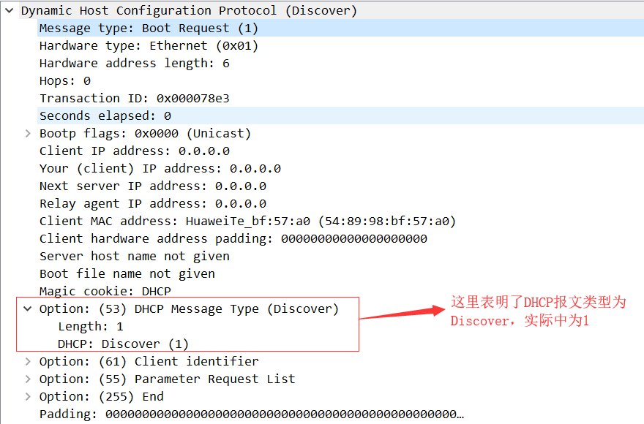Select Option (255) End text
Image resolution: width=644 pixels, height=424 pixels.
click(102, 396)
